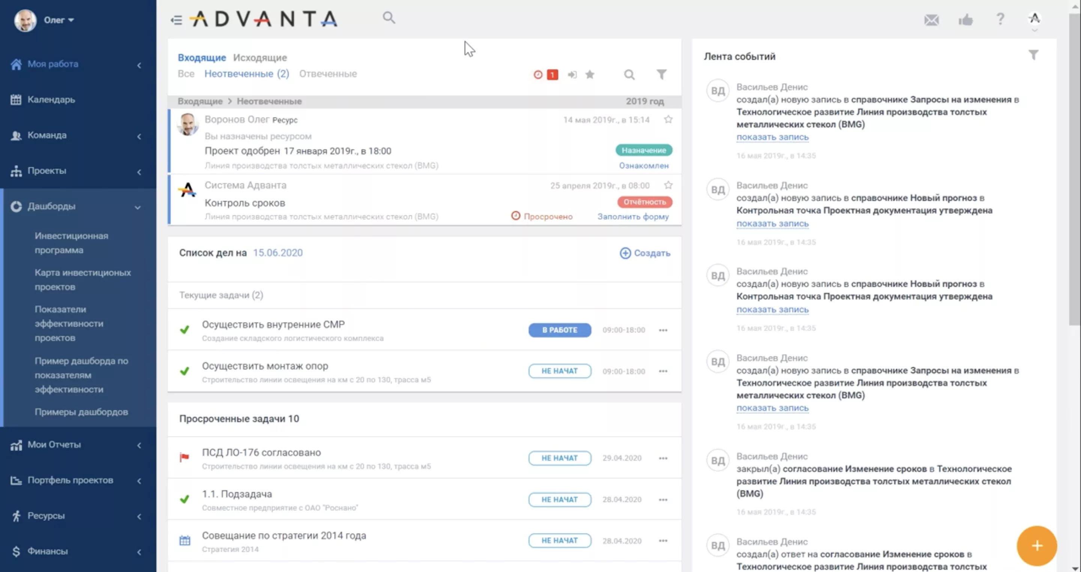This screenshot has height=572, width=1081.
Task: Click the inbox messages search magnifier
Action: (x=629, y=75)
